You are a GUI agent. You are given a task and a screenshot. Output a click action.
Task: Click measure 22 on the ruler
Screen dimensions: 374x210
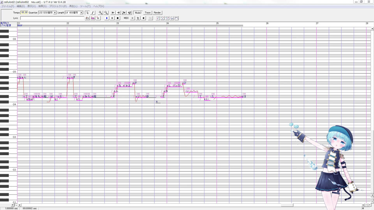click(68, 23)
